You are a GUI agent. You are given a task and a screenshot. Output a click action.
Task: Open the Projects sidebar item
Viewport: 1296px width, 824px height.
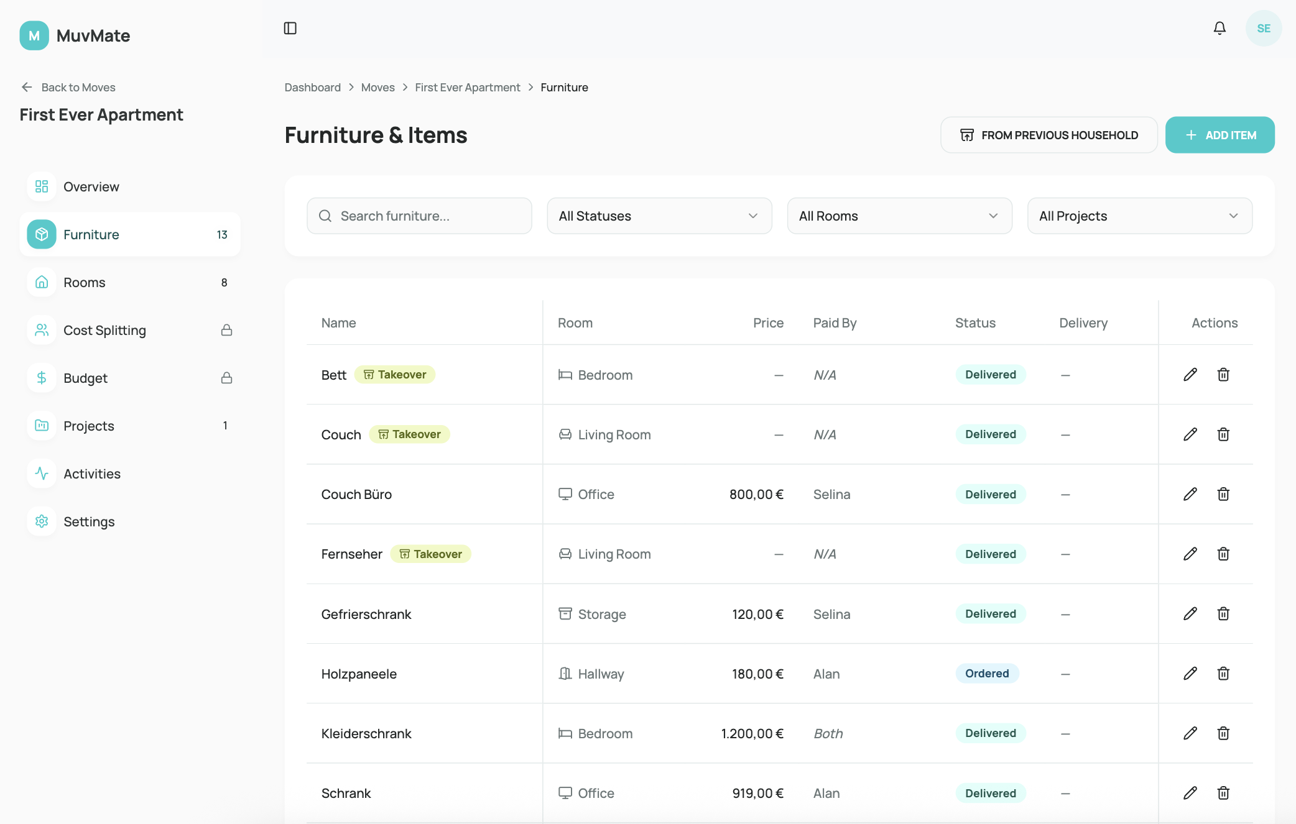coord(89,426)
